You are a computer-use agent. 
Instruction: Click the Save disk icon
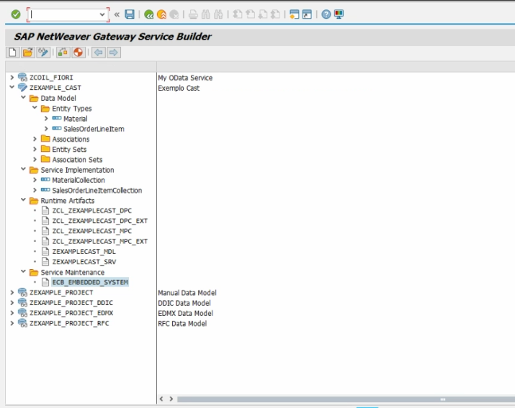tap(130, 14)
